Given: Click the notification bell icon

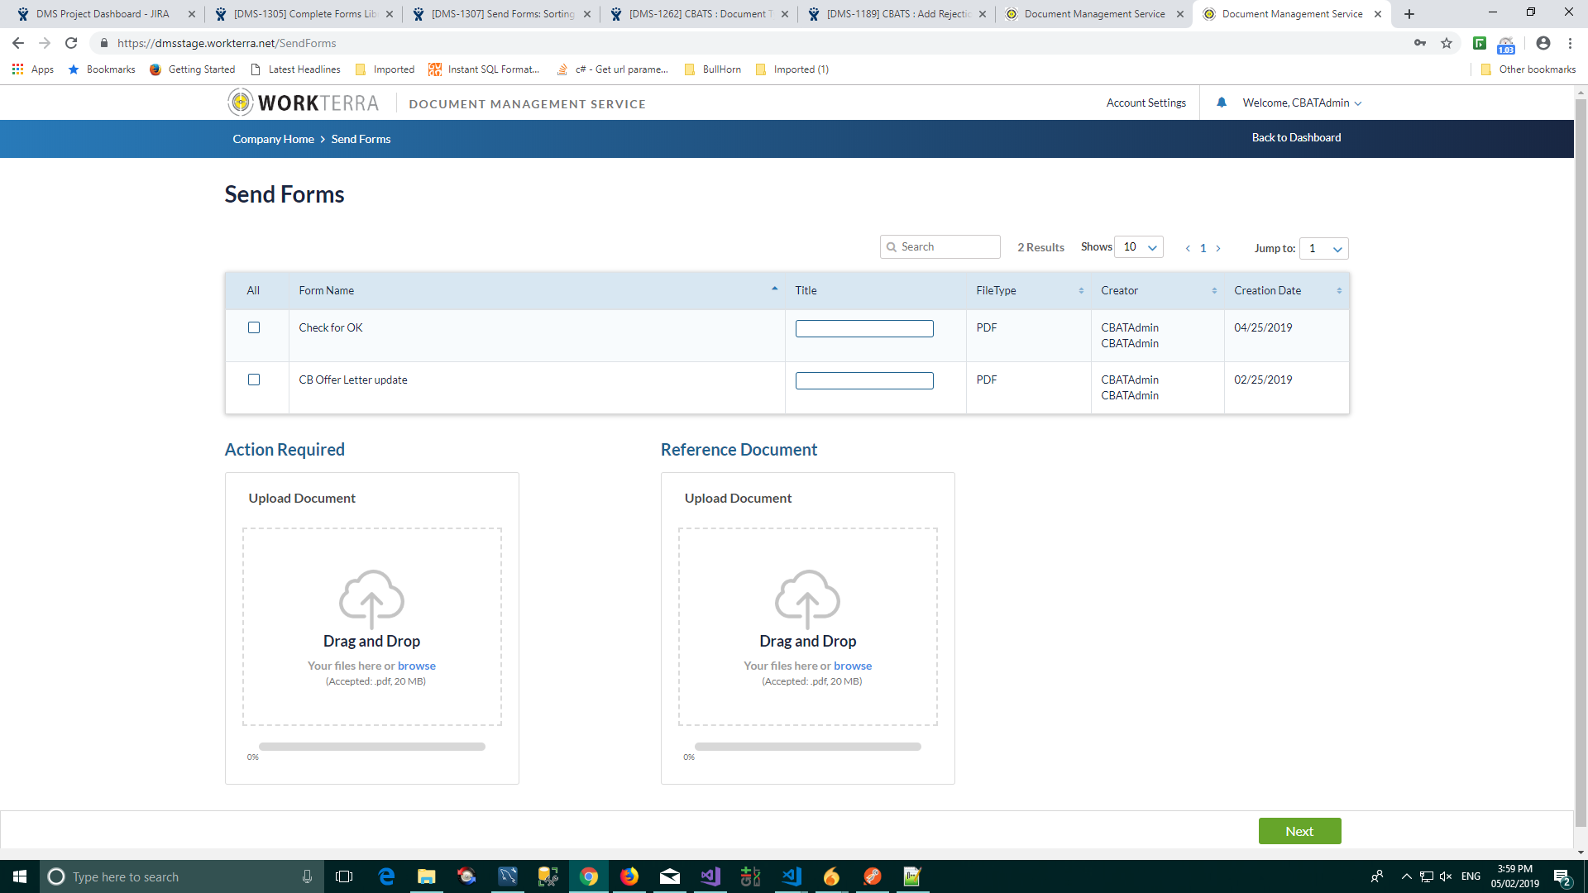Looking at the screenshot, I should 1222,103.
